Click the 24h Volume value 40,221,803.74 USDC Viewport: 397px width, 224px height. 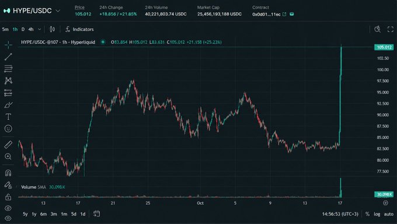pos(166,14)
